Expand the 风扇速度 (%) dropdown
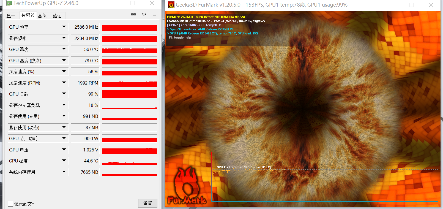The image size is (443, 209). click(x=64, y=71)
